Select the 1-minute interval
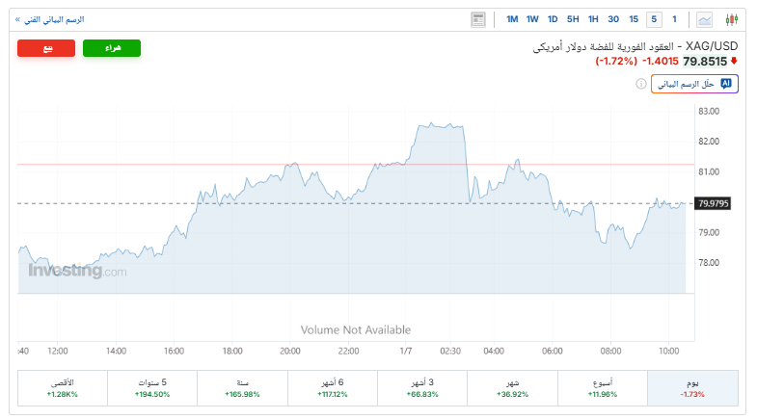The width and height of the screenshot is (757, 419). pos(674,19)
